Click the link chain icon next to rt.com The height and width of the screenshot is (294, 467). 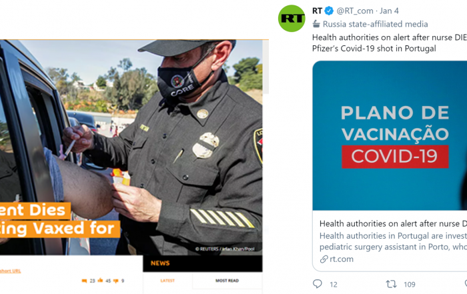(324, 259)
